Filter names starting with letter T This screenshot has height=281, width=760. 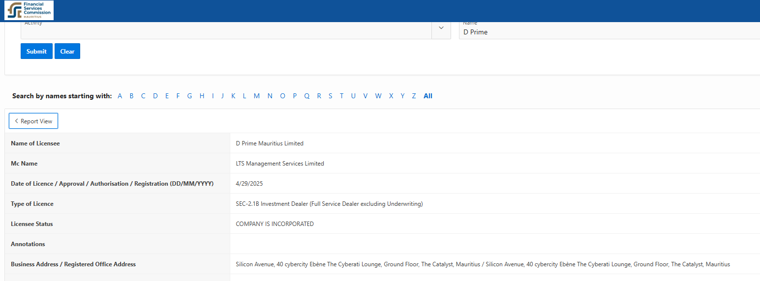341,96
